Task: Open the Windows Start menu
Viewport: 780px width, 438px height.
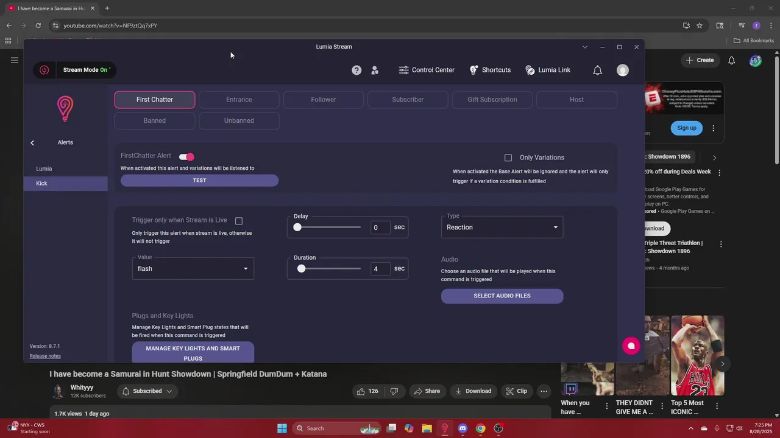Action: 282,428
